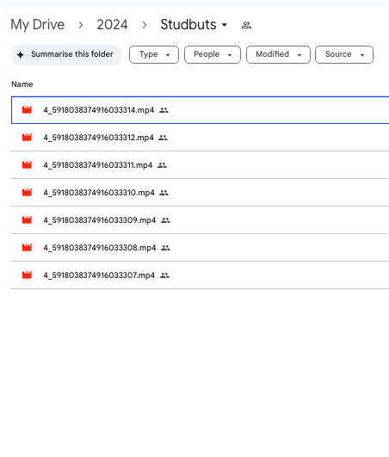Click video icon of file ending 033307.mp4
Screen dimensions: 389x457
(27, 275)
